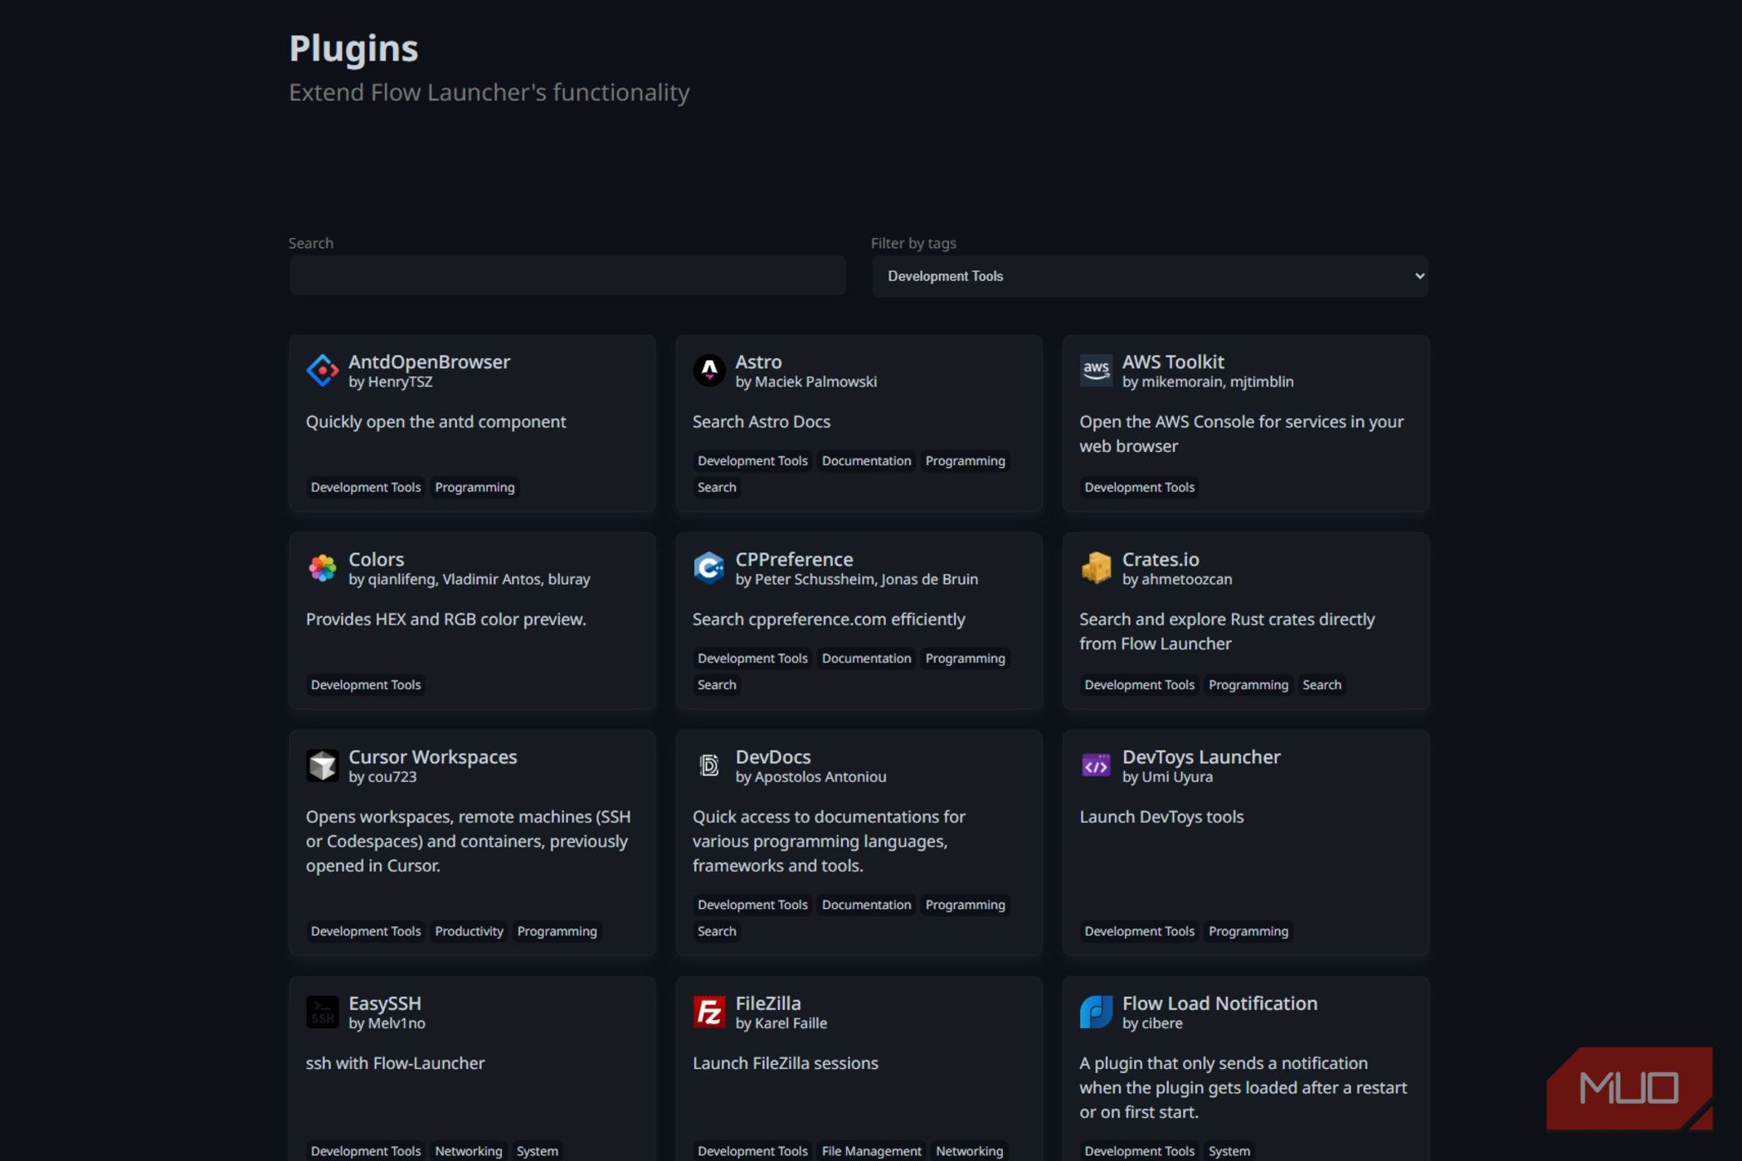
Task: Click the 'Plugins' page heading
Action: [353, 48]
